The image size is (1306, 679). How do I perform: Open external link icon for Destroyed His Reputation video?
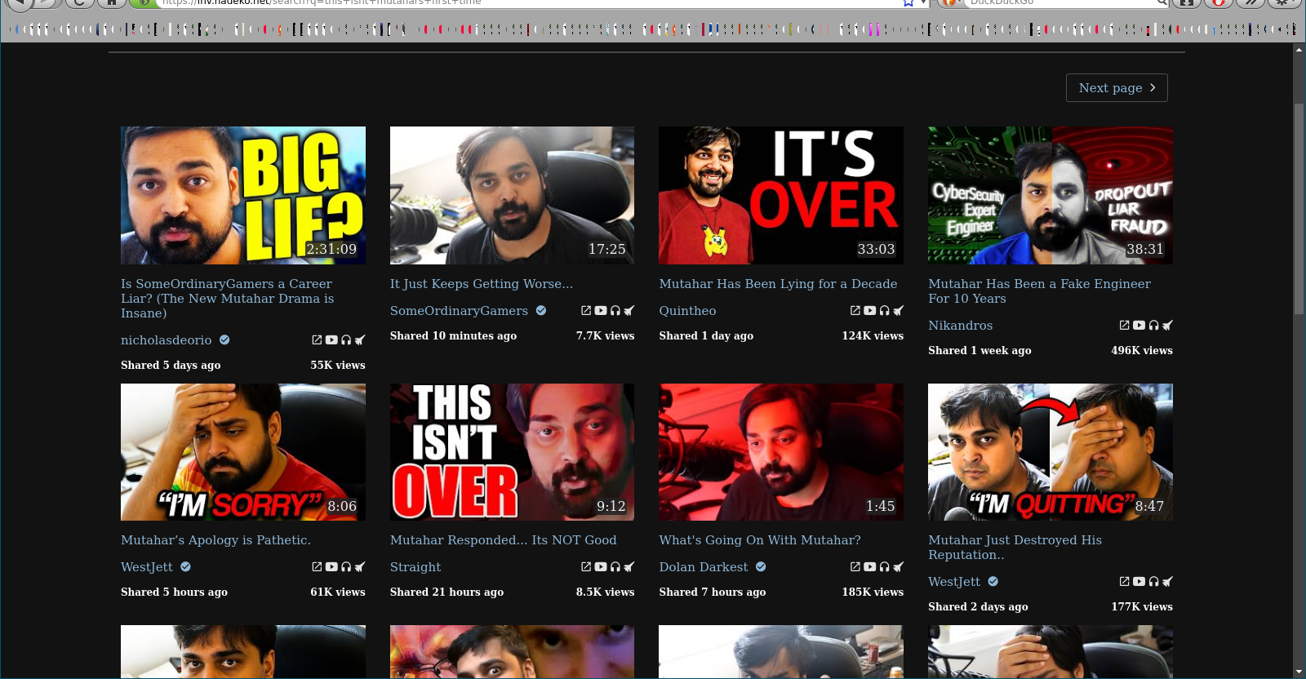click(1125, 582)
